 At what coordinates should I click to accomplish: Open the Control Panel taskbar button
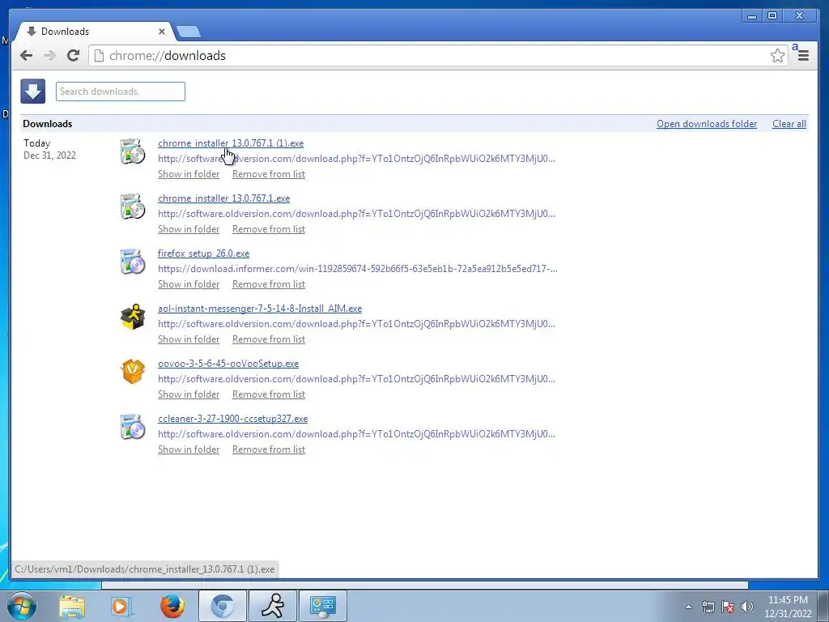[x=323, y=606]
